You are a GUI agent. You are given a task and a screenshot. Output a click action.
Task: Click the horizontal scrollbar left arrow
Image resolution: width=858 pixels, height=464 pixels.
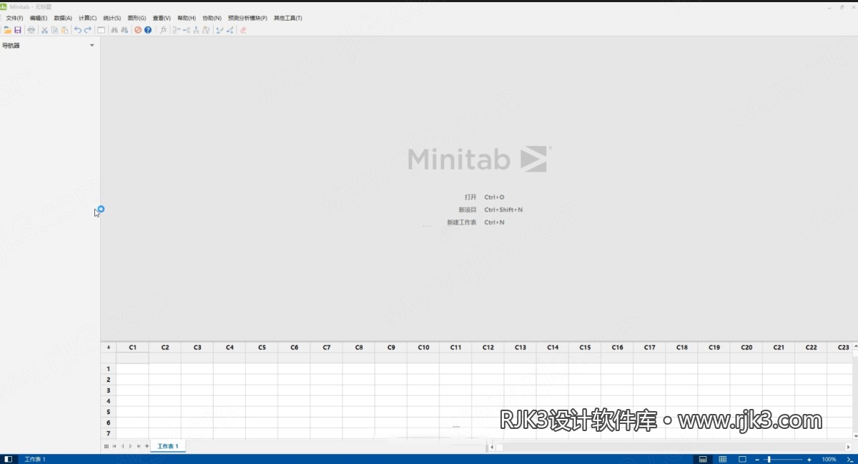tap(492, 447)
